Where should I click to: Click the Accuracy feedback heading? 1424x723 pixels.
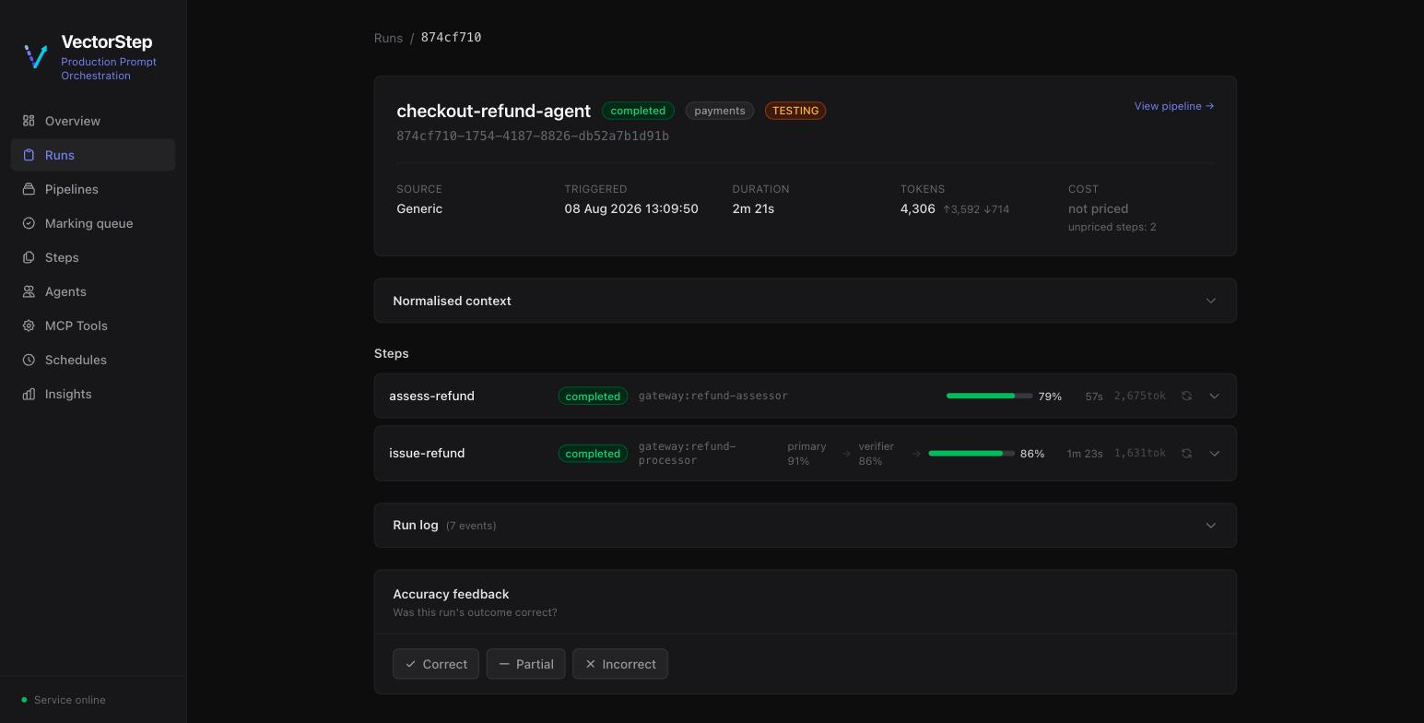(x=451, y=594)
